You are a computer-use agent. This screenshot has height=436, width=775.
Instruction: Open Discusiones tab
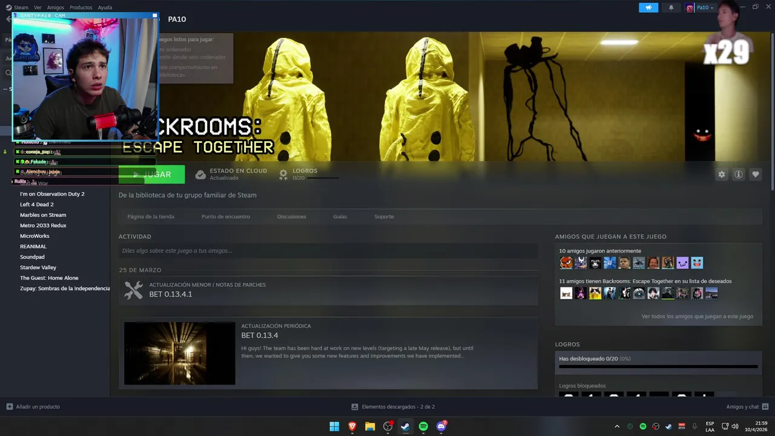[292, 216]
